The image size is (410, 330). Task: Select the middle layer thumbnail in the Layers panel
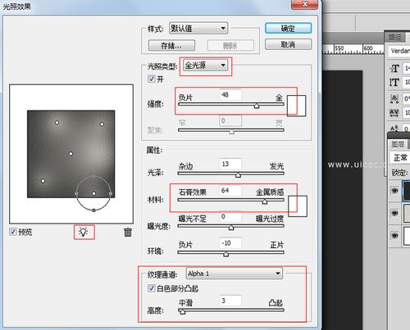point(407,213)
